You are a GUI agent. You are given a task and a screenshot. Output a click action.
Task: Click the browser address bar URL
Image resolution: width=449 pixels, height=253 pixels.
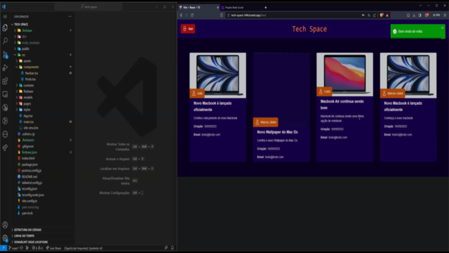coord(248,15)
